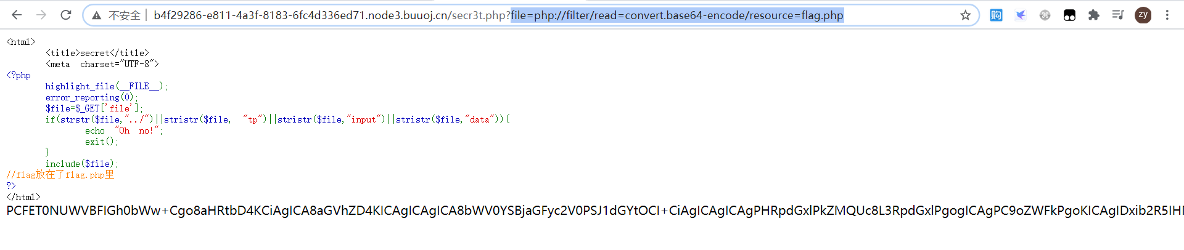This screenshot has height=250, width=1184.
Task: Reload the current page
Action: click(66, 15)
